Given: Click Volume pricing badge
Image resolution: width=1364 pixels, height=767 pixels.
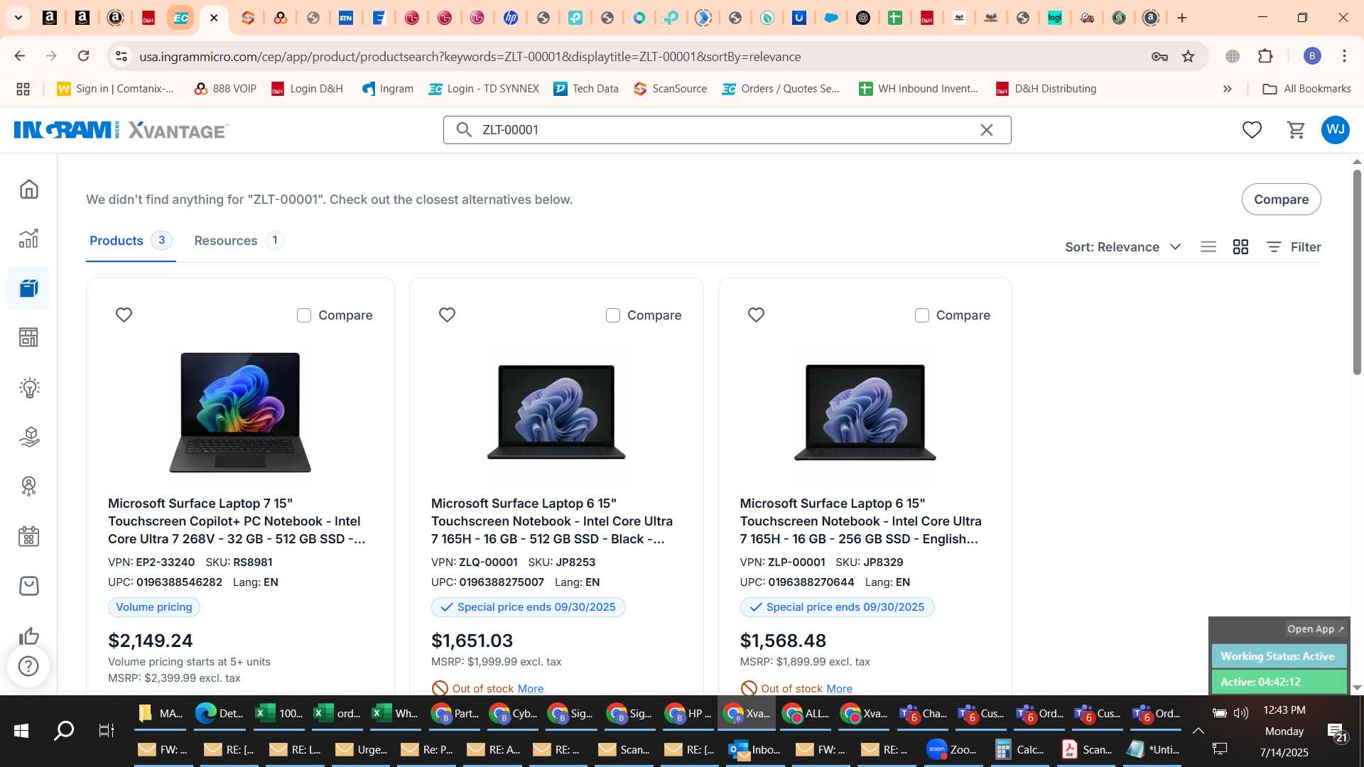Looking at the screenshot, I should tap(154, 607).
